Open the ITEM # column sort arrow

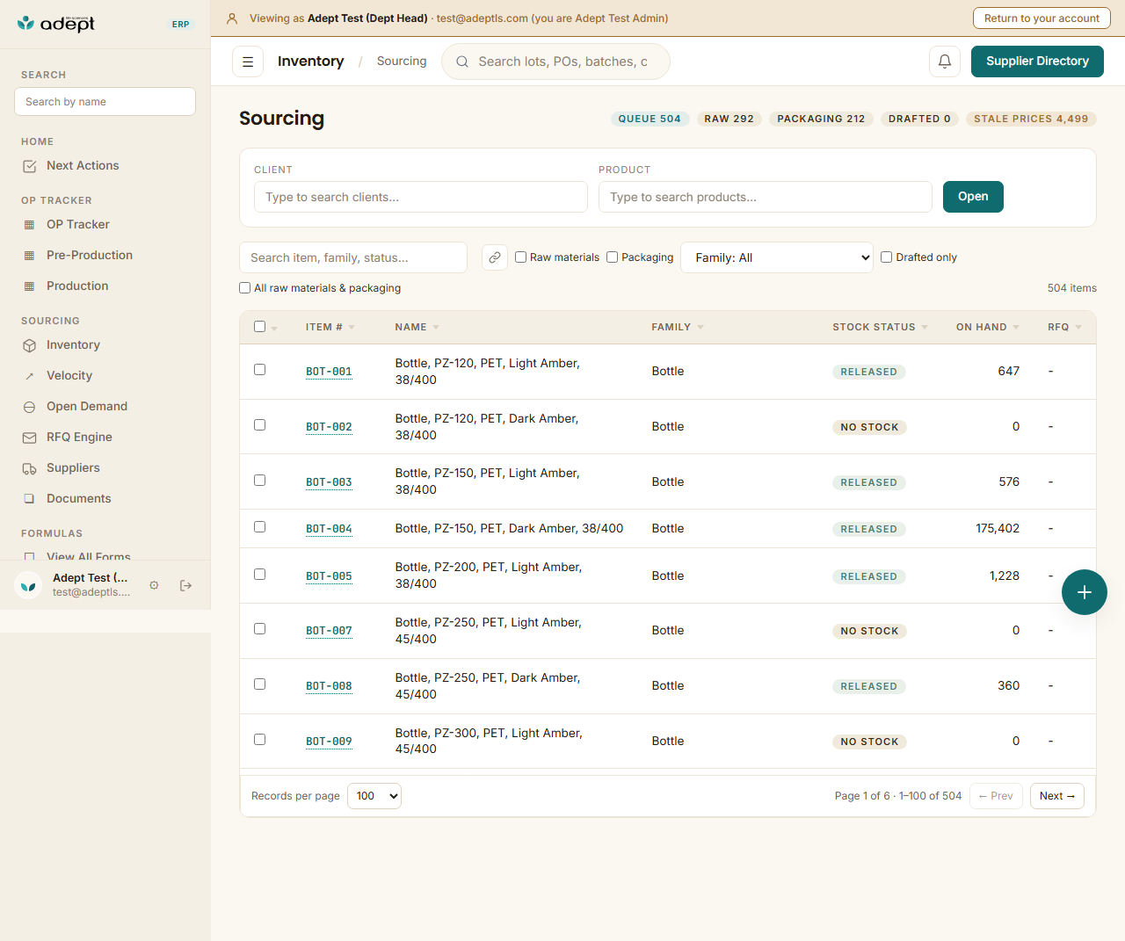(x=352, y=328)
